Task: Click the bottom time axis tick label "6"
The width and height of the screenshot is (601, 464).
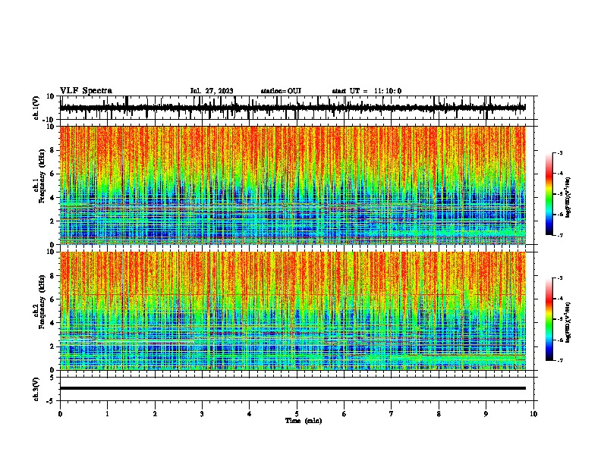Action: coord(345,414)
